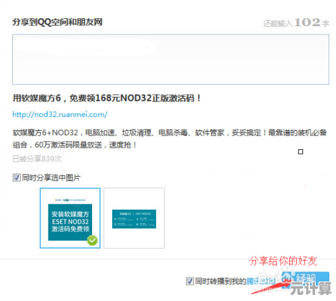This screenshot has height=301, width=336.
Task: Select the 安装软媒魔方 ESET NOD32 thumbnail
Action: coord(70,218)
